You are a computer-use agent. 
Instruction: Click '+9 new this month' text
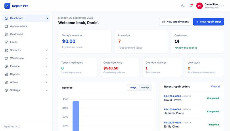coord(185,48)
